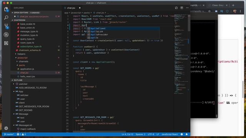Change file encoding UTF-8

pos(151,134)
